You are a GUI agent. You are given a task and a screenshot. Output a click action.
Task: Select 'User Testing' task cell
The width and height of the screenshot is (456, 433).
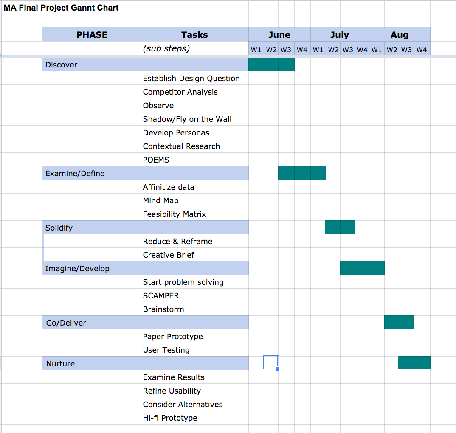pos(194,350)
